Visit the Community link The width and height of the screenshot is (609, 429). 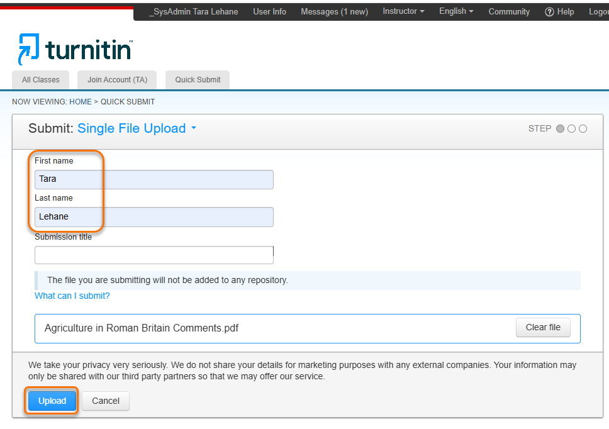[x=509, y=11]
